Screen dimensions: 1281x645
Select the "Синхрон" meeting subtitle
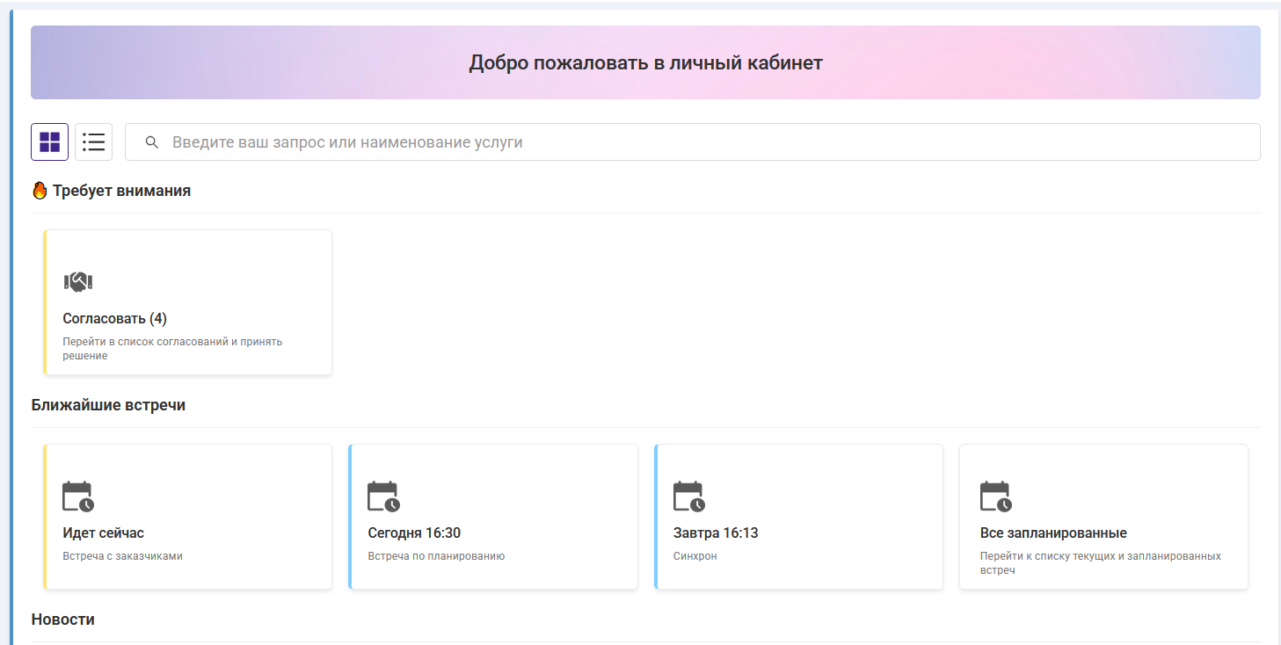click(x=695, y=556)
